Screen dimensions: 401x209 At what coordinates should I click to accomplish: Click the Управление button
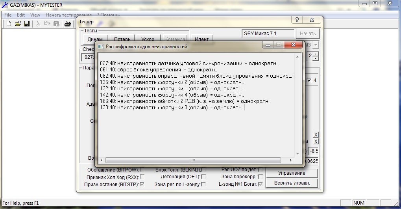coord(292,173)
